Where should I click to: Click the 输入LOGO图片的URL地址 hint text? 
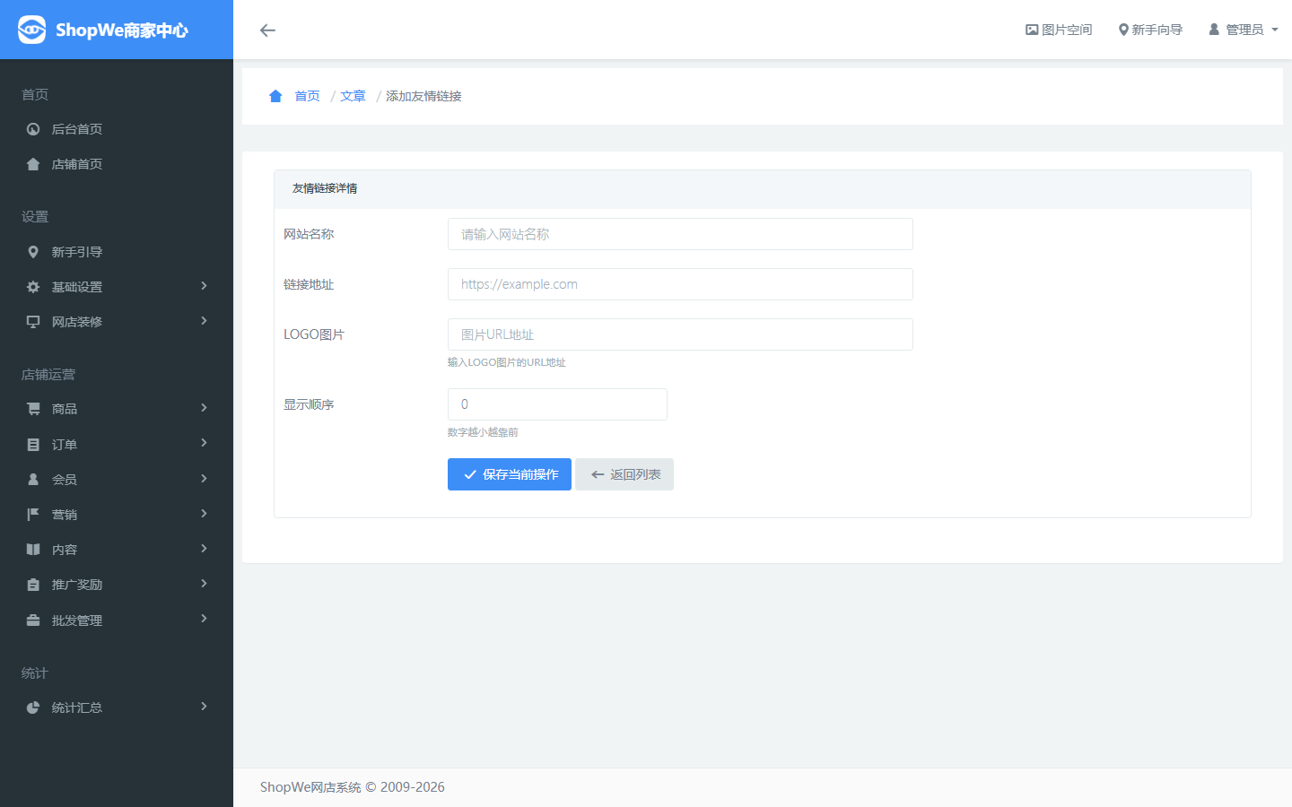(x=507, y=362)
